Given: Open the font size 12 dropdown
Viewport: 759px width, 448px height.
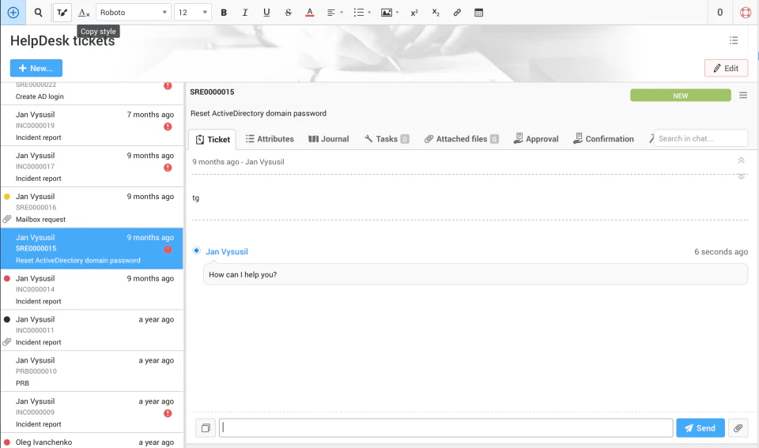Looking at the screenshot, I should 193,13.
